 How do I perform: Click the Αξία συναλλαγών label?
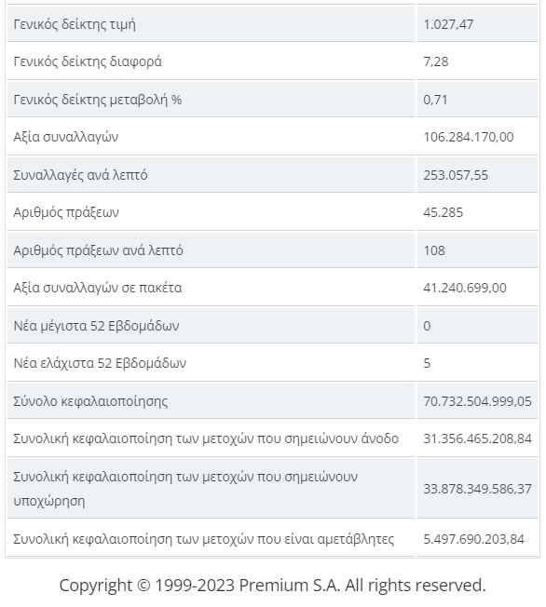pyautogui.click(x=65, y=137)
